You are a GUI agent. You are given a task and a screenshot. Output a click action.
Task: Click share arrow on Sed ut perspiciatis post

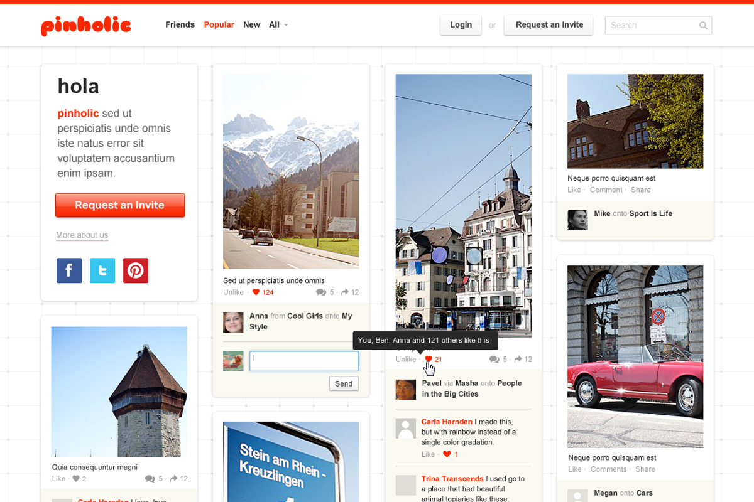click(344, 292)
